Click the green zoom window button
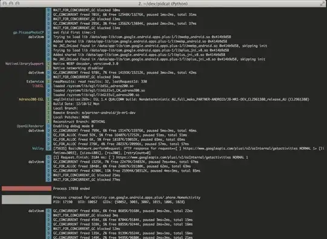This screenshot has height=239, width=327. coord(18,4)
